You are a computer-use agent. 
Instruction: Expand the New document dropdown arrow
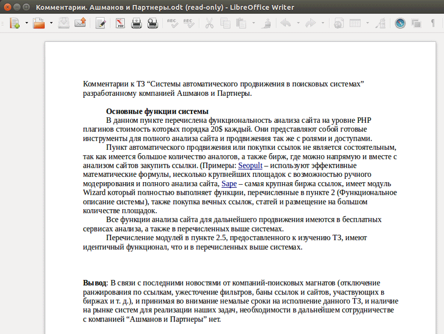click(26, 23)
